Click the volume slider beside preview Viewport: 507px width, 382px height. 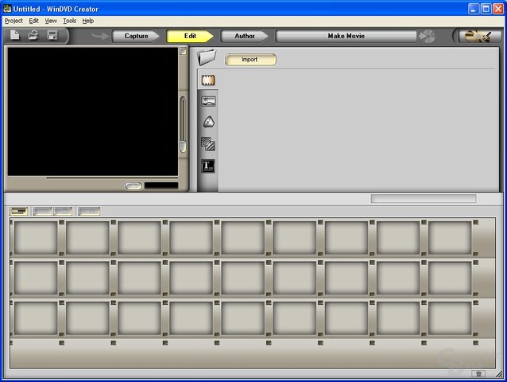pos(183,124)
